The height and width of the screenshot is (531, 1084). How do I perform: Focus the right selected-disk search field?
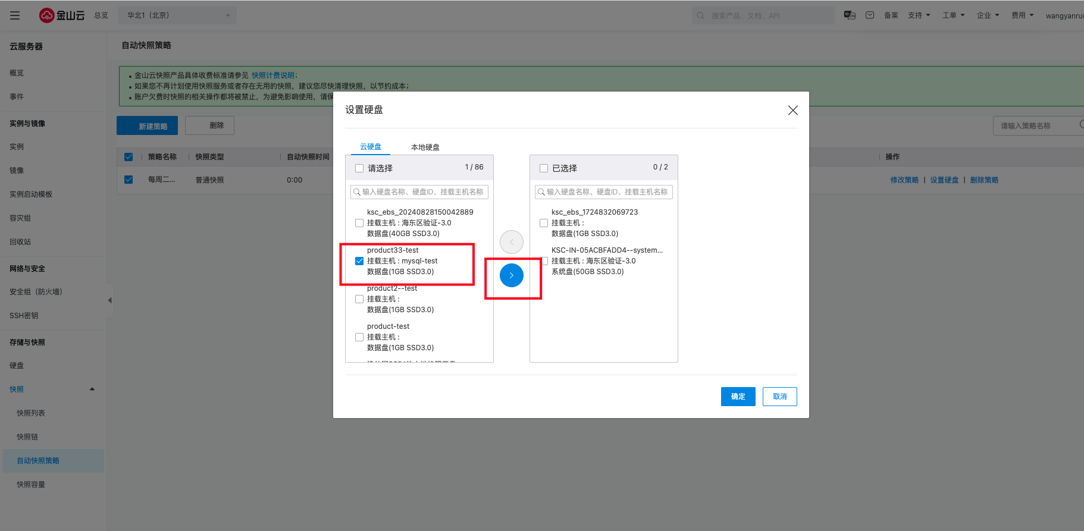(x=604, y=192)
